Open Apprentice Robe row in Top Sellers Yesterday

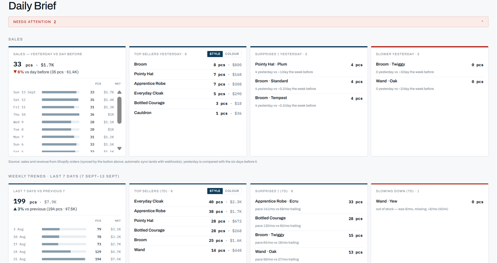pyautogui.click(x=188, y=84)
